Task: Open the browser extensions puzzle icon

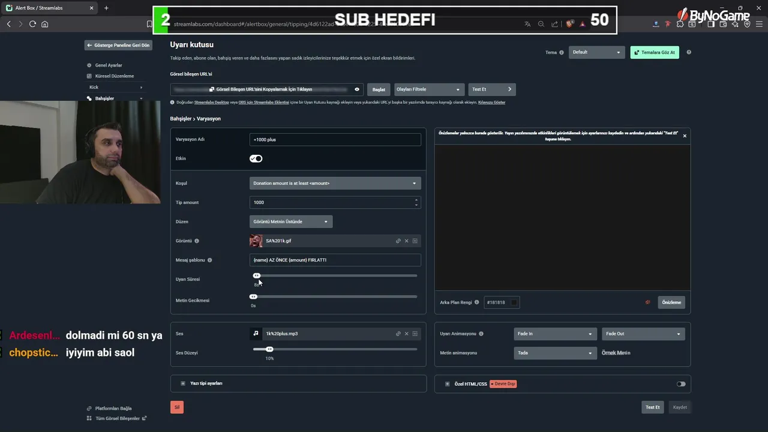Action: 680,24
